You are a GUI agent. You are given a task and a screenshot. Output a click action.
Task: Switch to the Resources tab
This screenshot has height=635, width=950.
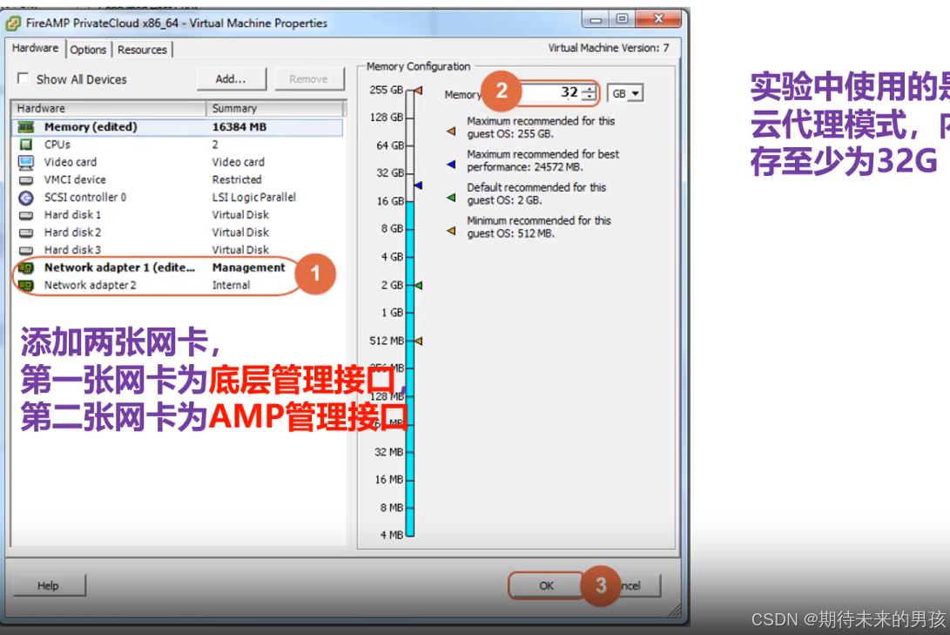click(143, 50)
